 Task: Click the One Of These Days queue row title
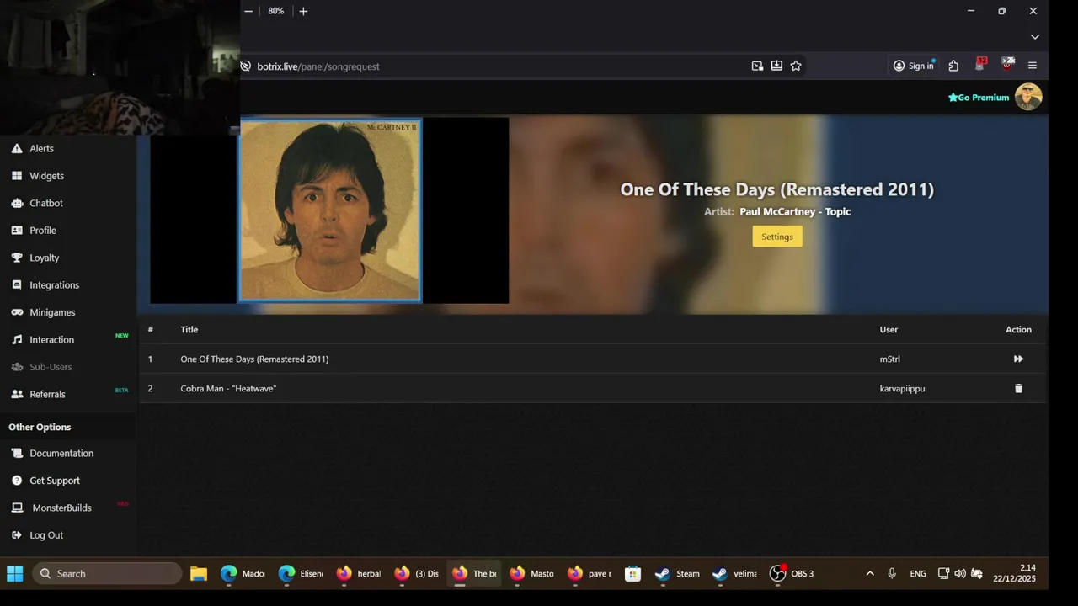(254, 359)
